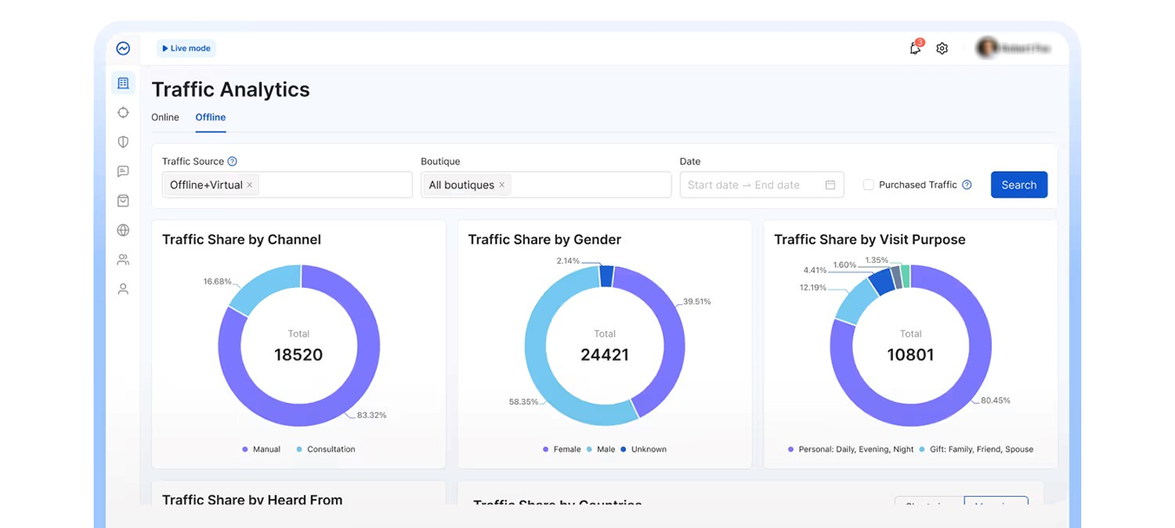Open the table report icon in sidebar
Image resolution: width=1175 pixels, height=528 pixels.
tap(123, 83)
